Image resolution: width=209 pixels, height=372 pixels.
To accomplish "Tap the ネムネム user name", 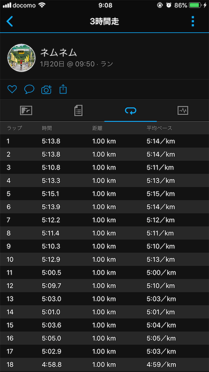I will (x=58, y=52).
